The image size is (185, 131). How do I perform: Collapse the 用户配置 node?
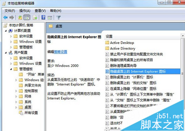[6, 53]
